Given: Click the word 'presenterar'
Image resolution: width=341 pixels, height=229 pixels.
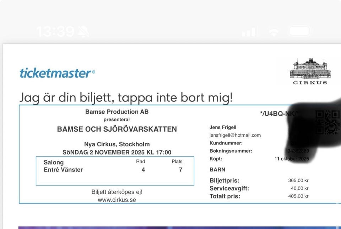Looking at the screenshot, I should (x=117, y=120).
